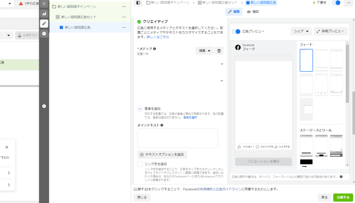Toggle the 広告プレビュー switch
The width and height of the screenshot is (355, 203).
[x=236, y=31]
